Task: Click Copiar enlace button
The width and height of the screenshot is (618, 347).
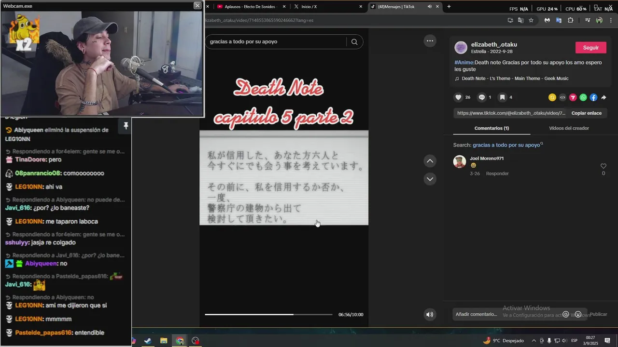Action: [586, 113]
